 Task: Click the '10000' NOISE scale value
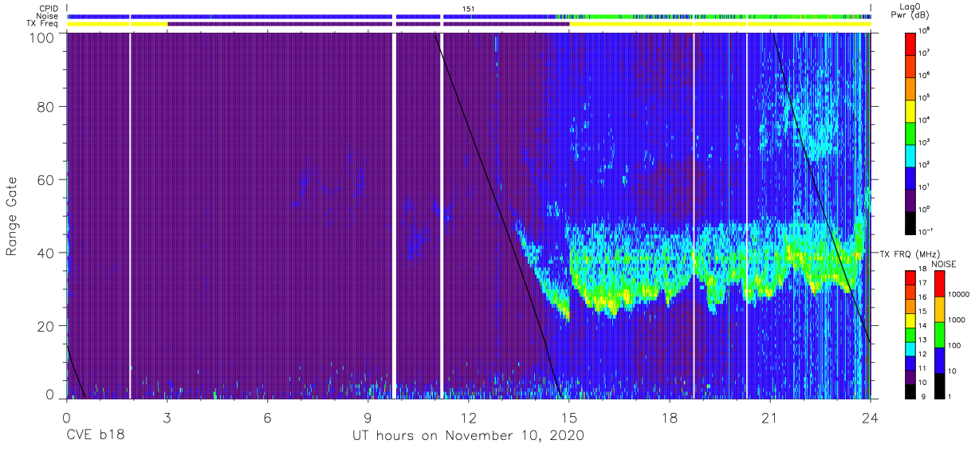point(959,295)
